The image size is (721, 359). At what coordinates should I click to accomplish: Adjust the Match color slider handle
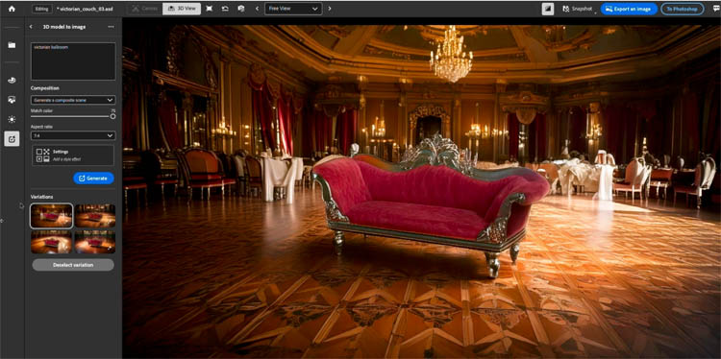tap(112, 116)
